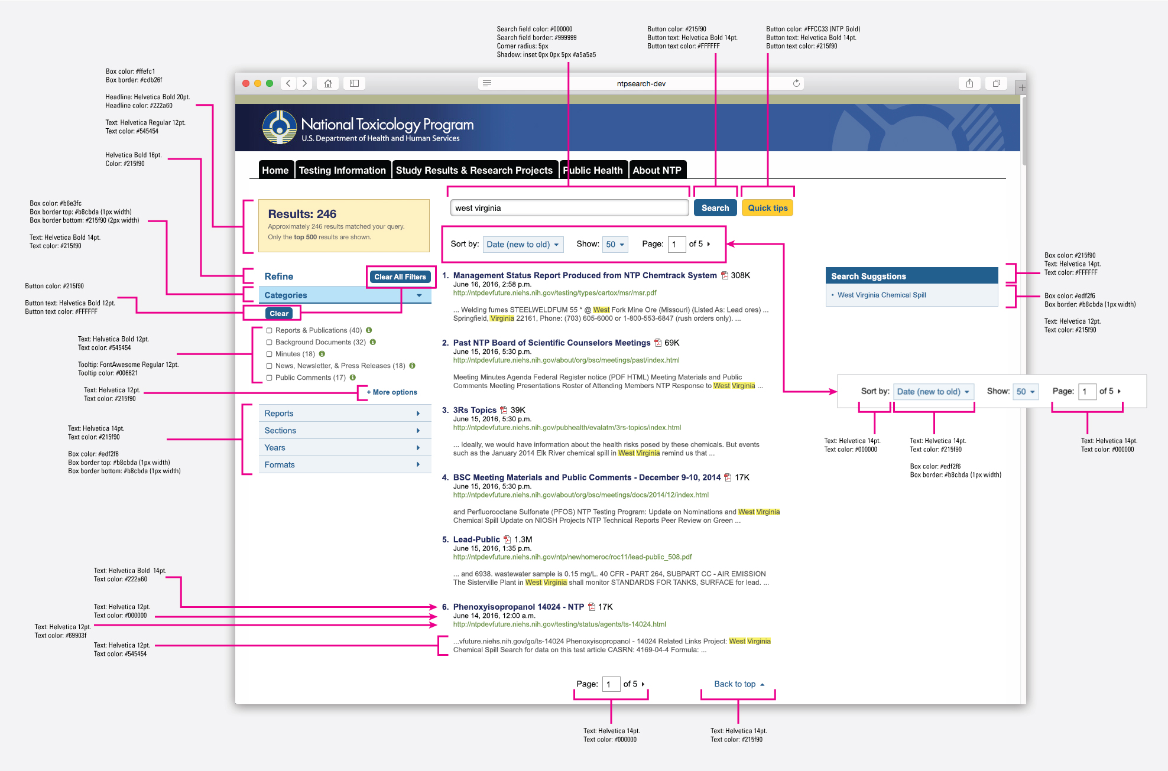Screen dimensions: 1168x771
Task: Open the About NTP tab
Action: click(x=657, y=170)
